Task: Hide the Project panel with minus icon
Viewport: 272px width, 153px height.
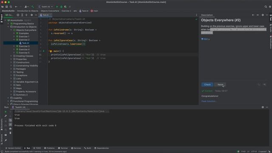Action: [x=36, y=15]
